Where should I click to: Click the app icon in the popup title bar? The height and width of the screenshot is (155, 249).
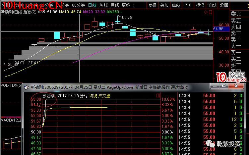pos(27,87)
